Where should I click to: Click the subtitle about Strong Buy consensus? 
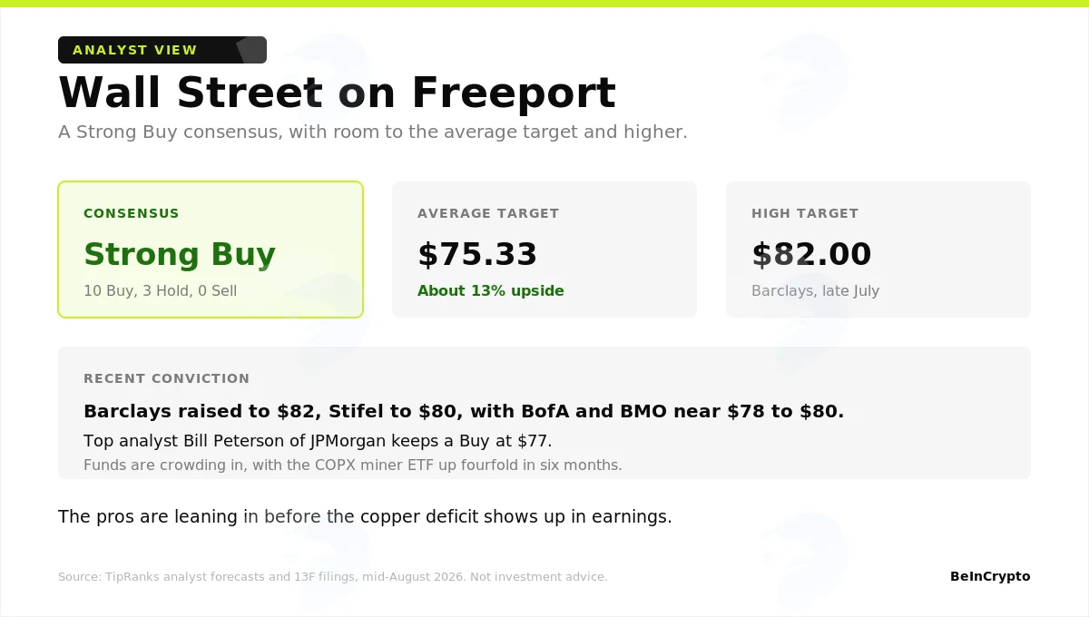(373, 132)
